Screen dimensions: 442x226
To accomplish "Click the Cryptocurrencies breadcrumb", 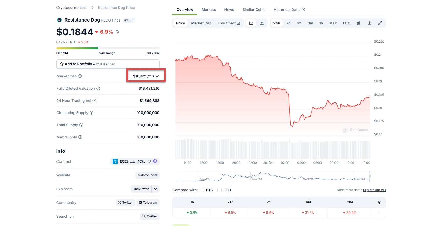I will [71, 8].
